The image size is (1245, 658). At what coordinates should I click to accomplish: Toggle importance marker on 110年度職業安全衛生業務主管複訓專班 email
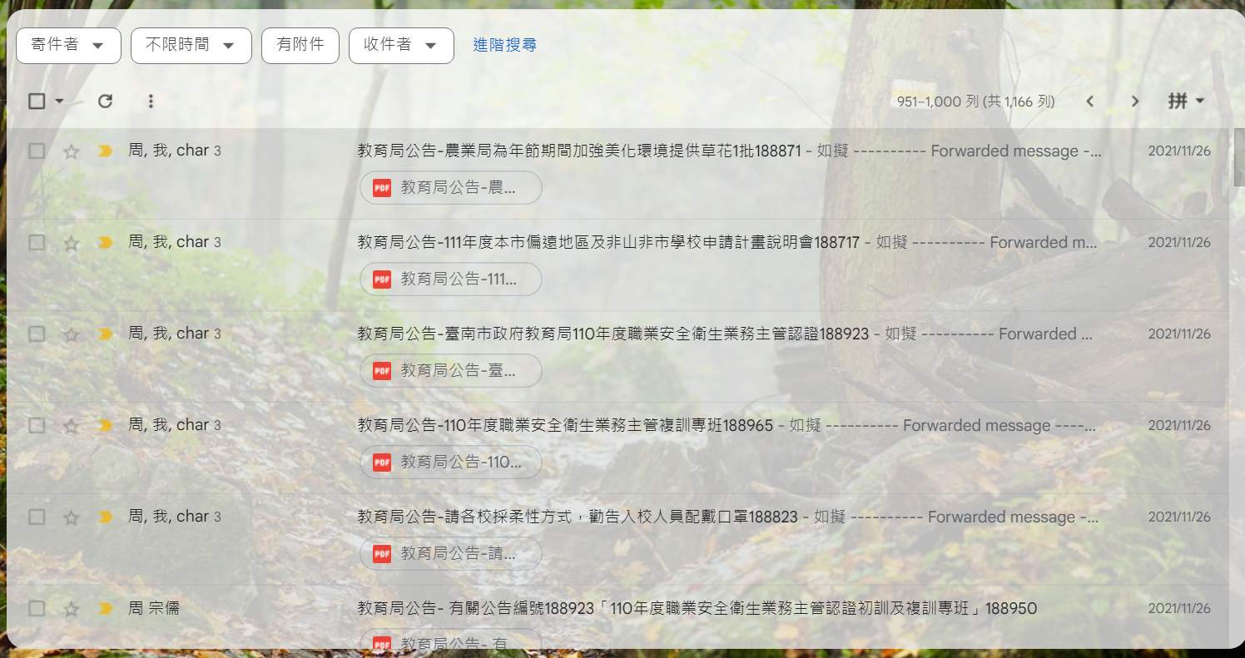click(106, 425)
